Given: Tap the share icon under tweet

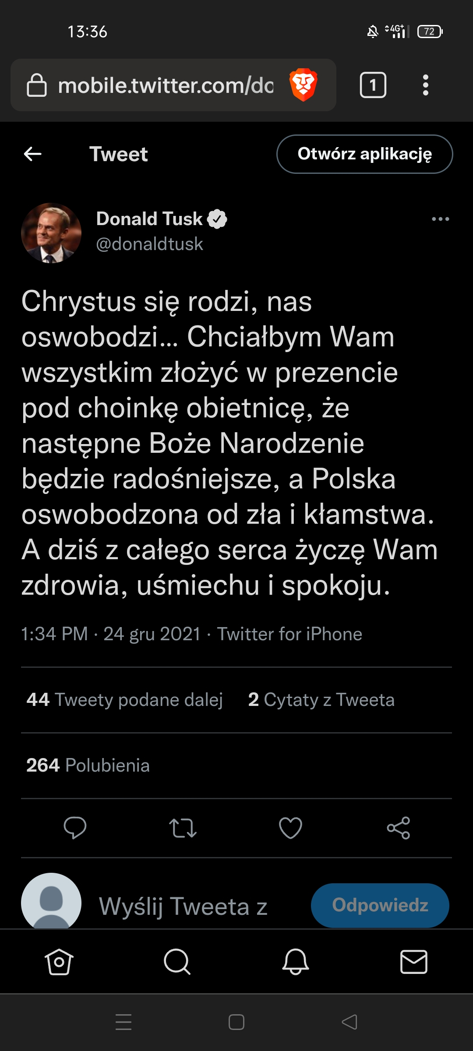Looking at the screenshot, I should pyautogui.click(x=398, y=828).
